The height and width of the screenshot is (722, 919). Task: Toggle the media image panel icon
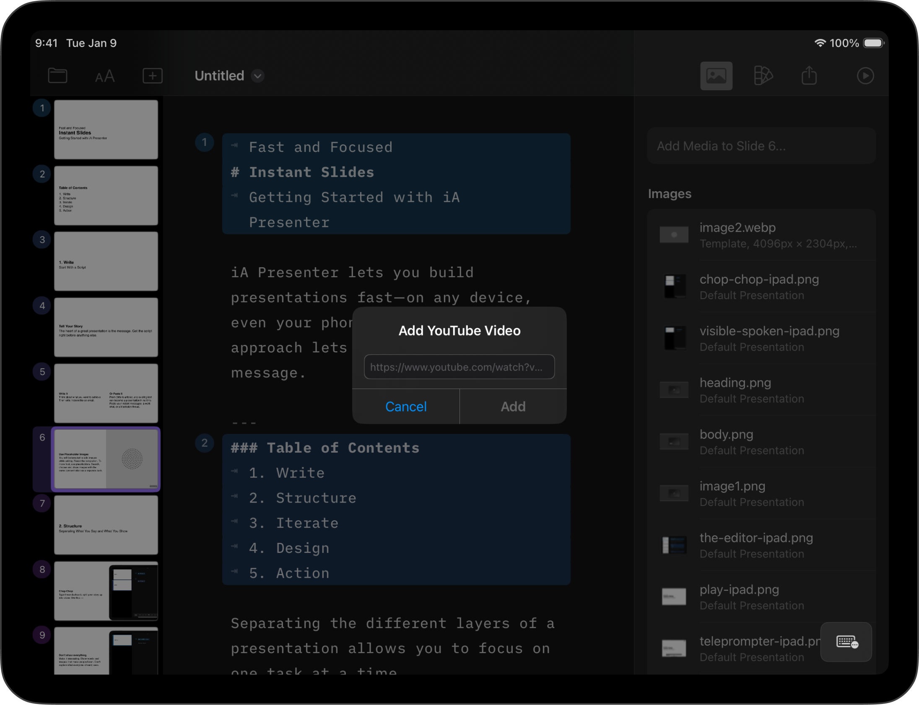coord(716,76)
